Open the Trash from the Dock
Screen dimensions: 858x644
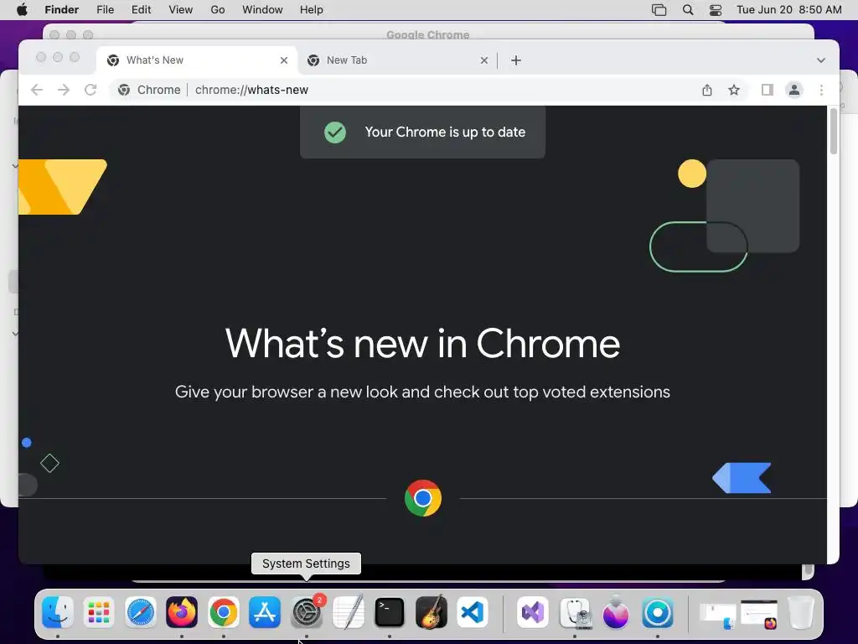pyautogui.click(x=800, y=612)
